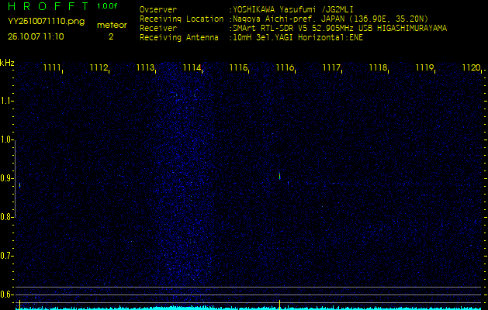Screen dimensions: 488x310
Task: Click the meteor echo at the left edge near 0.88 kHz
Action: point(19,185)
